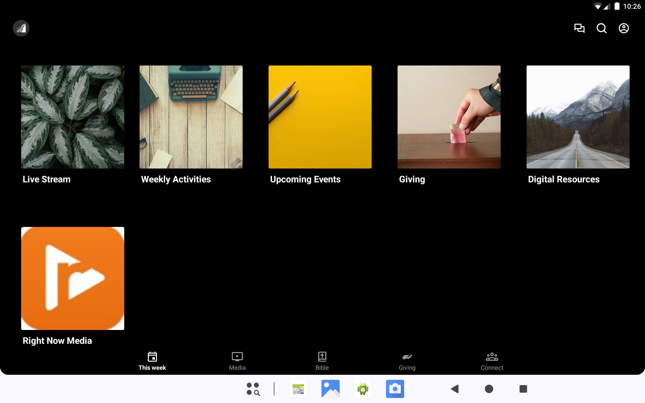Open the Giving donation box tile
The width and height of the screenshot is (645, 403).
coord(449,117)
